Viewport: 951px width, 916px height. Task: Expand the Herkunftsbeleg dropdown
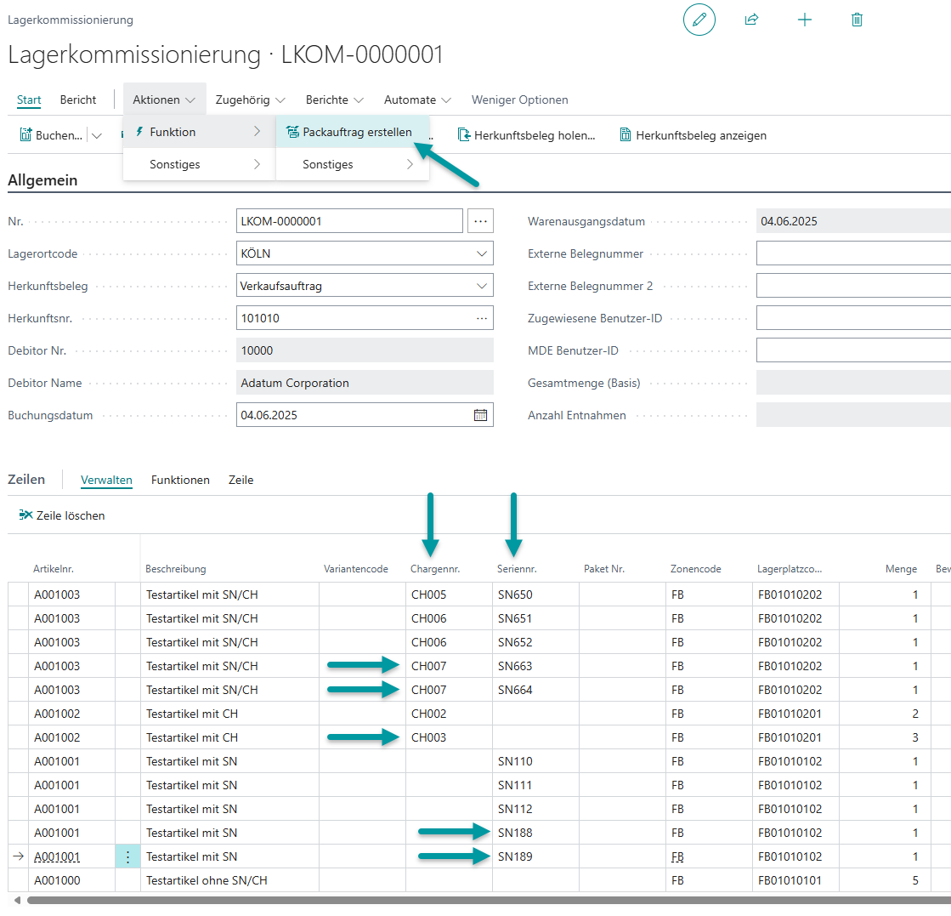(481, 286)
